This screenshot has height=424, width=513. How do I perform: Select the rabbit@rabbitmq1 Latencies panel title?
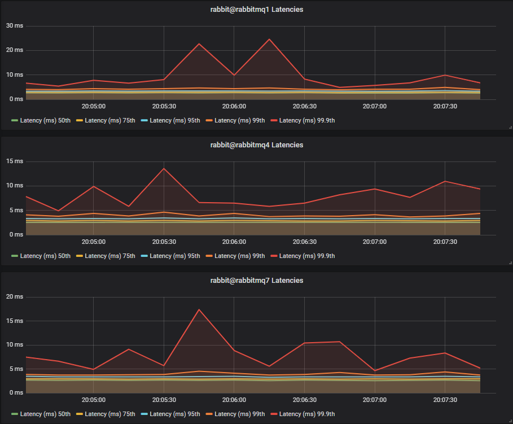[257, 9]
